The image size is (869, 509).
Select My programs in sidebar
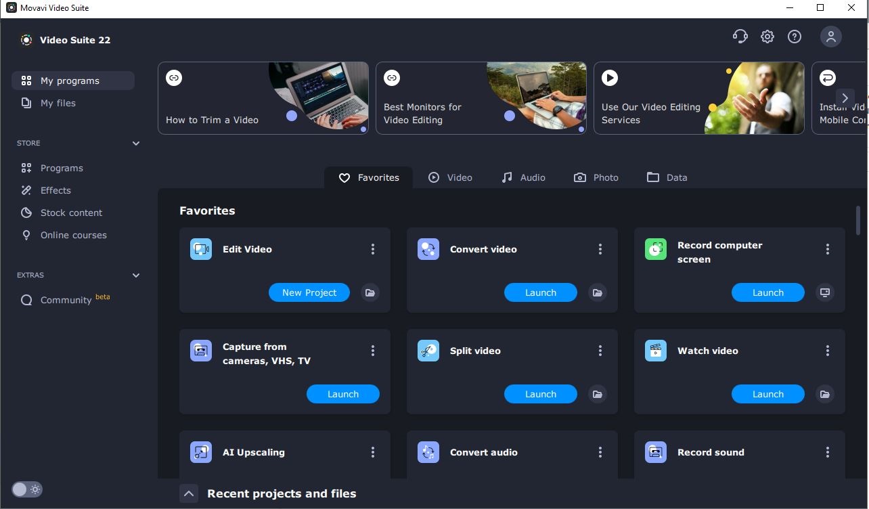pyautogui.click(x=73, y=81)
